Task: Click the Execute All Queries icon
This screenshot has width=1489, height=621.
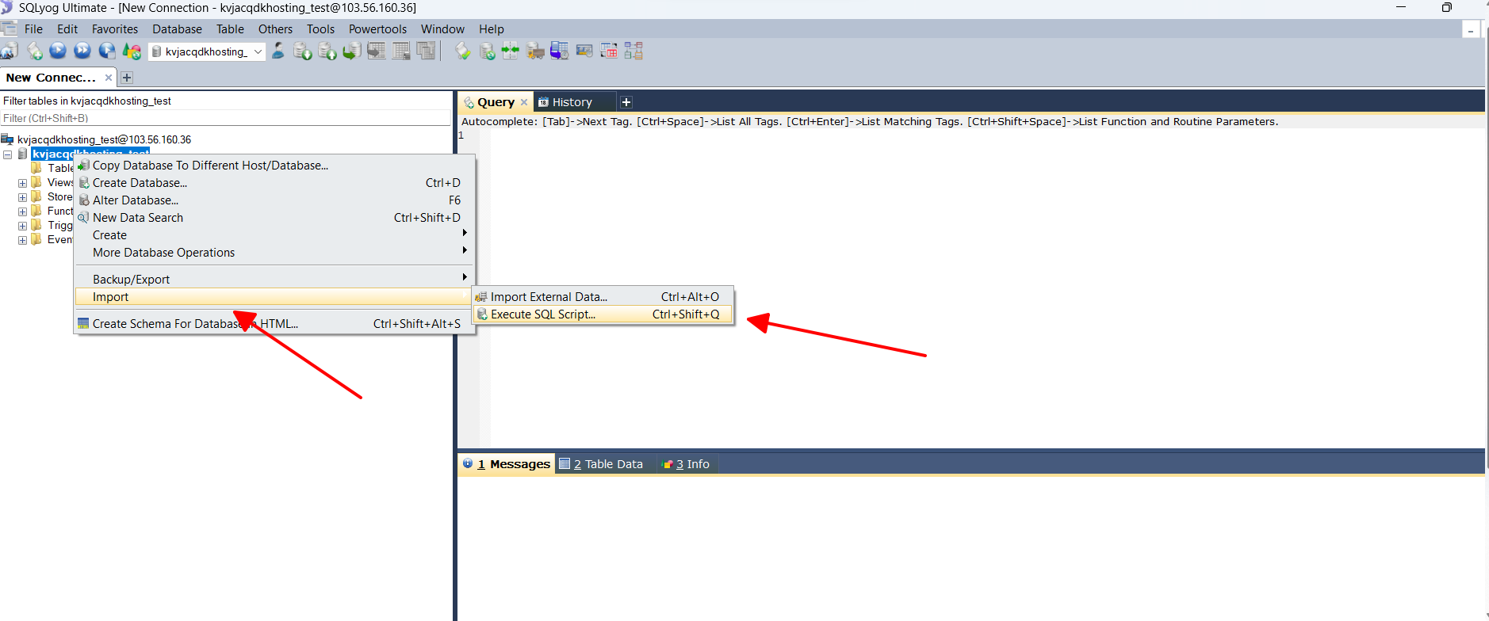Action: click(x=82, y=51)
